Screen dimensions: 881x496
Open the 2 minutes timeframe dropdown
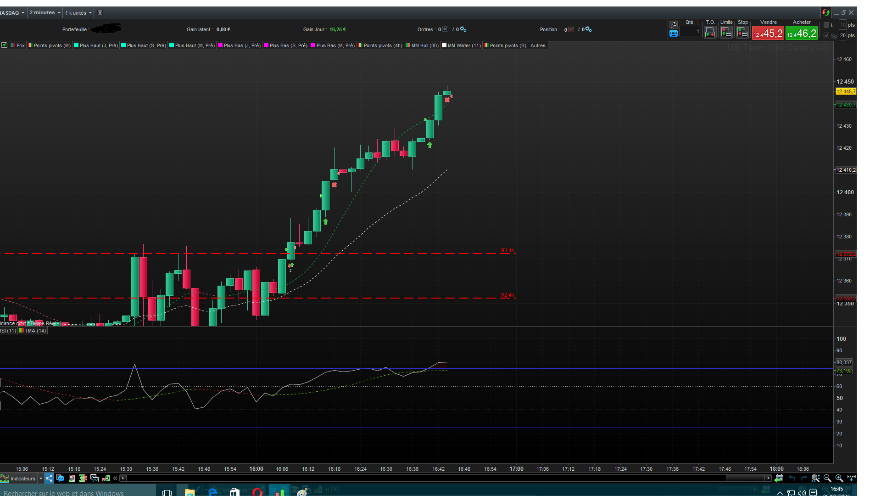click(x=45, y=13)
